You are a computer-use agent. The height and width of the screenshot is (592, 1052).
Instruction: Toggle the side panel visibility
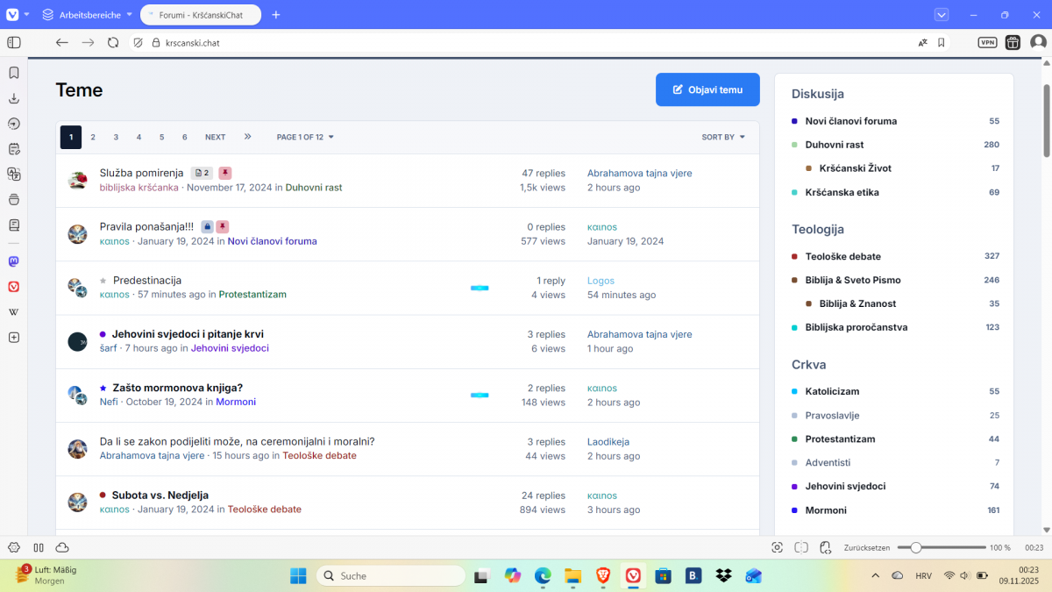(14, 42)
